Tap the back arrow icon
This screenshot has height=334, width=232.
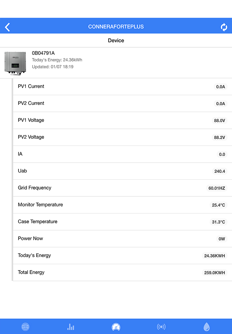[8, 27]
